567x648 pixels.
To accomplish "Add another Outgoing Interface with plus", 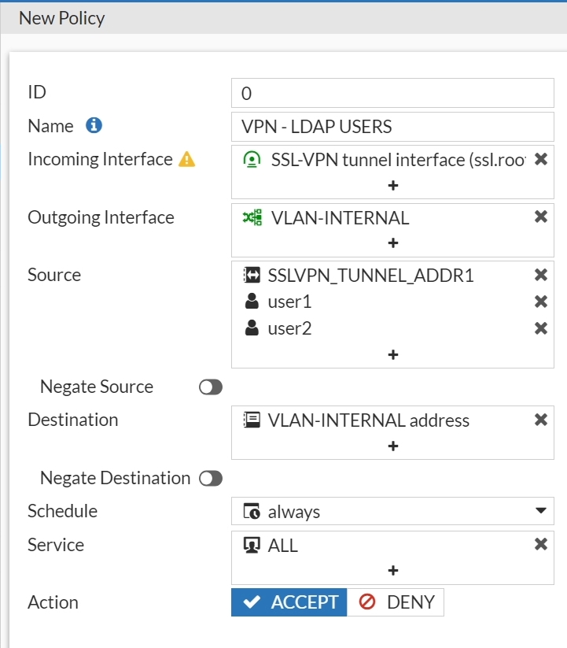I will pos(393,243).
